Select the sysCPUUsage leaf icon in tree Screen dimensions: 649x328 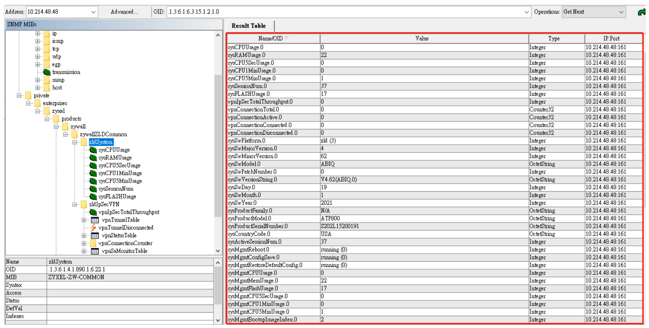(x=93, y=150)
